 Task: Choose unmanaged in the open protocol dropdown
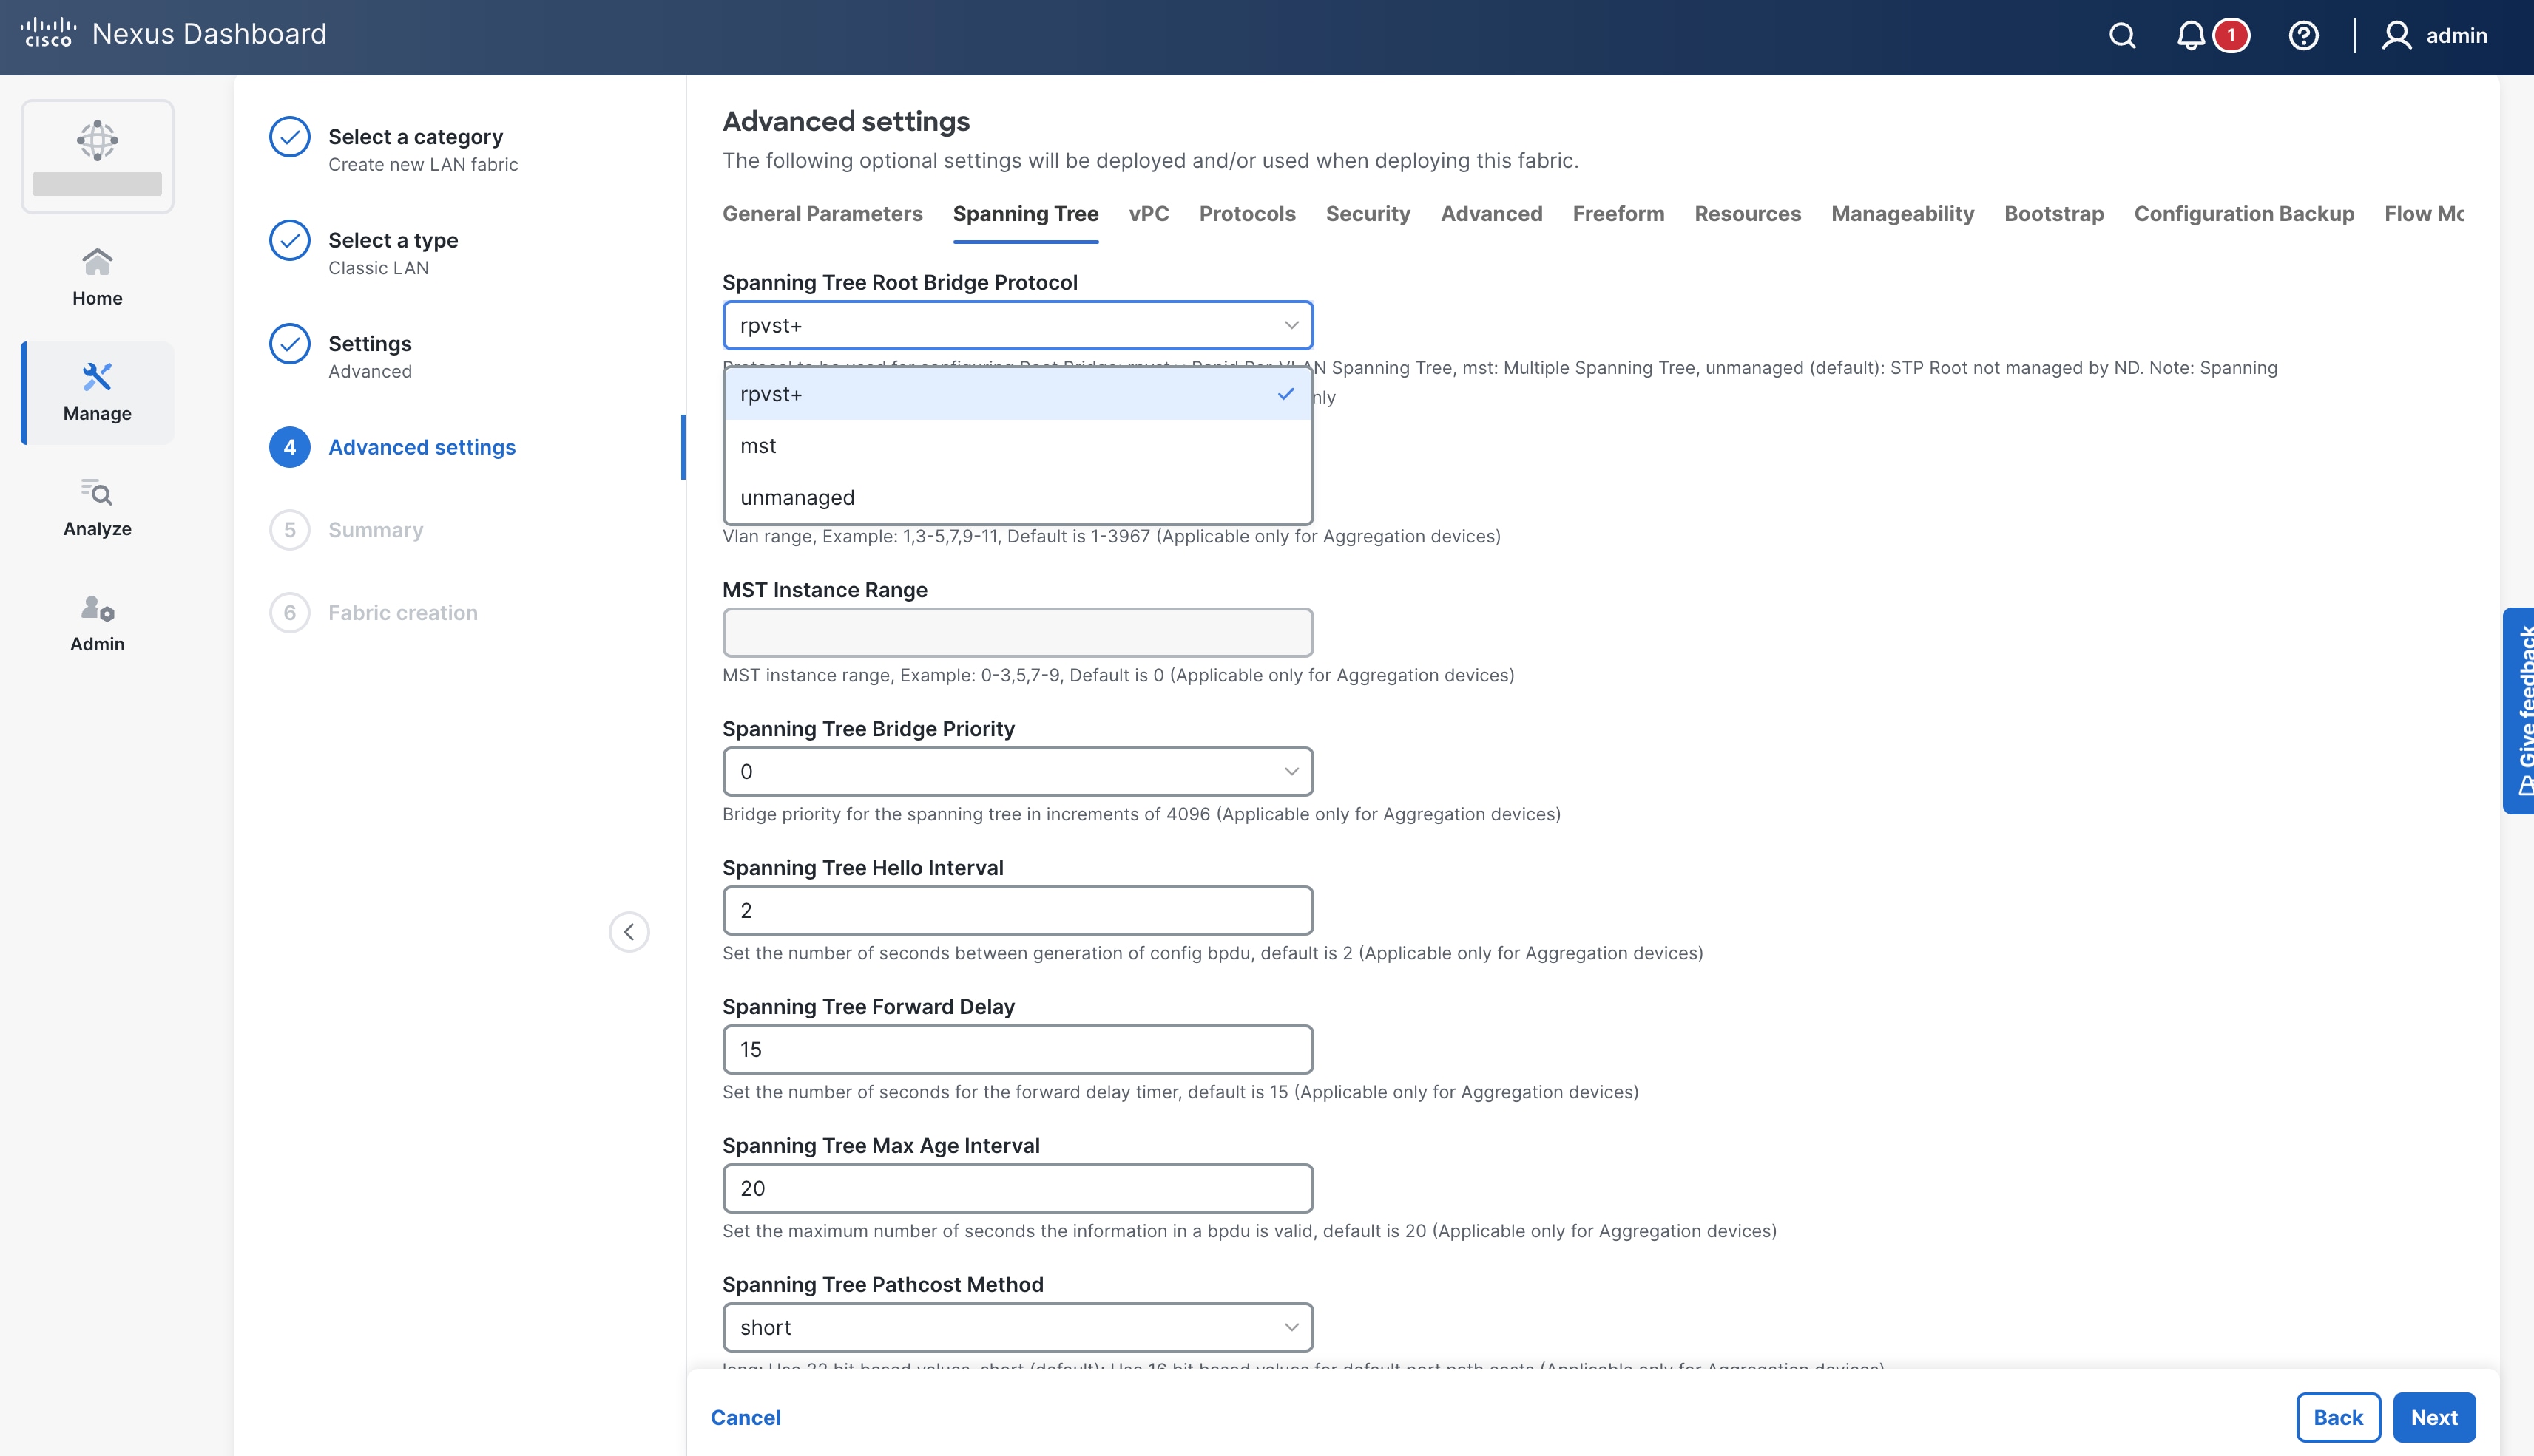(x=797, y=497)
